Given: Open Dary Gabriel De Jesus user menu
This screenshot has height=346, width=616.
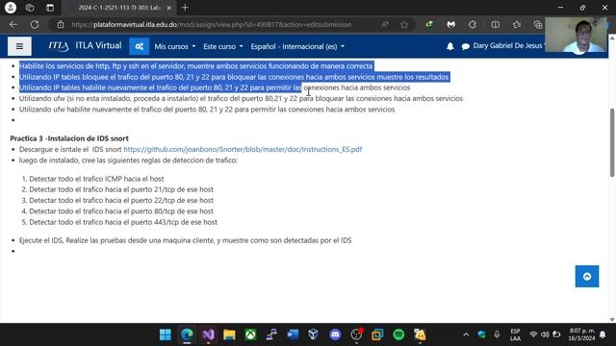Looking at the screenshot, I should coord(508,46).
